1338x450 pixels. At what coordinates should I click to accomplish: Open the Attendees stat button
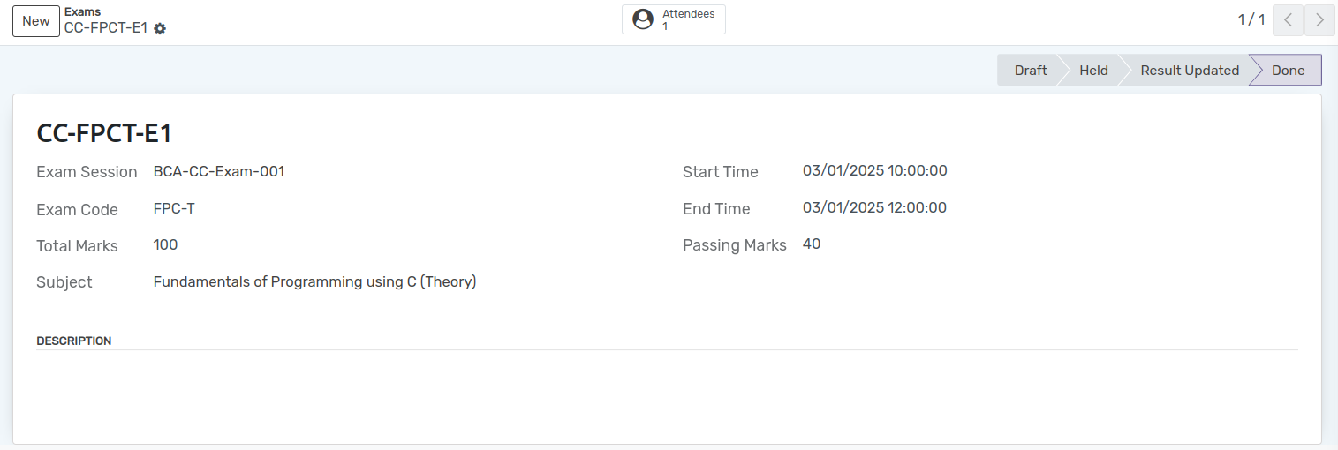(674, 19)
